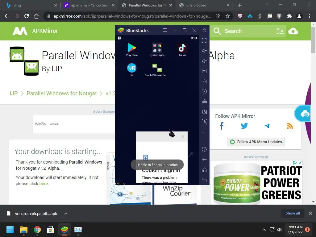Click the webpage vertical scrollbar
The width and height of the screenshot is (316, 237).
[313, 40]
